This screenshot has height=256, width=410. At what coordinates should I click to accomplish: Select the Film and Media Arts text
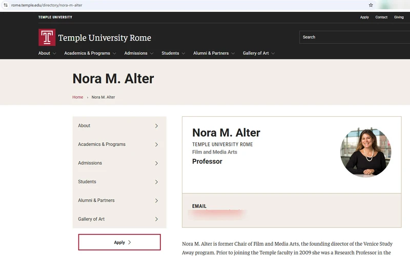215,152
